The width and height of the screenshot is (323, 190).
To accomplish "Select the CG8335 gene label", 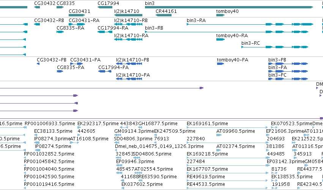I will 66,3.
